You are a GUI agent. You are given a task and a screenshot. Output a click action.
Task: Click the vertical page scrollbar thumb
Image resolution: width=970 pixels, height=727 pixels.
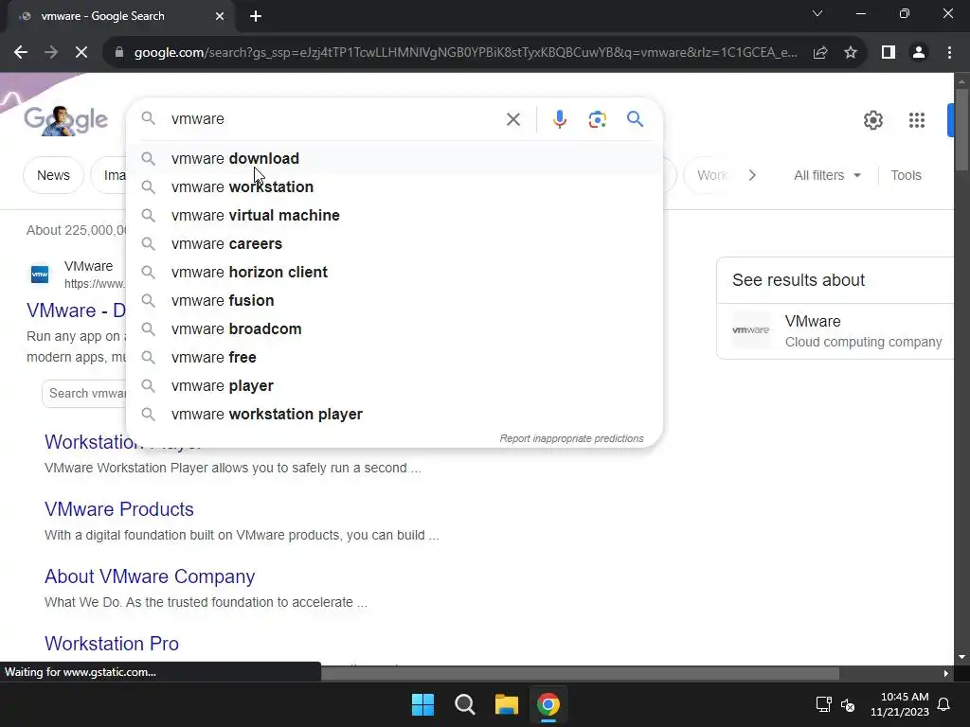961,129
